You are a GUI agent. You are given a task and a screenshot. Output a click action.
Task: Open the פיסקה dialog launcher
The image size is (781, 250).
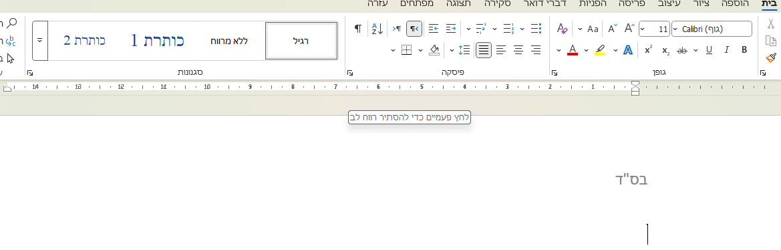click(350, 73)
